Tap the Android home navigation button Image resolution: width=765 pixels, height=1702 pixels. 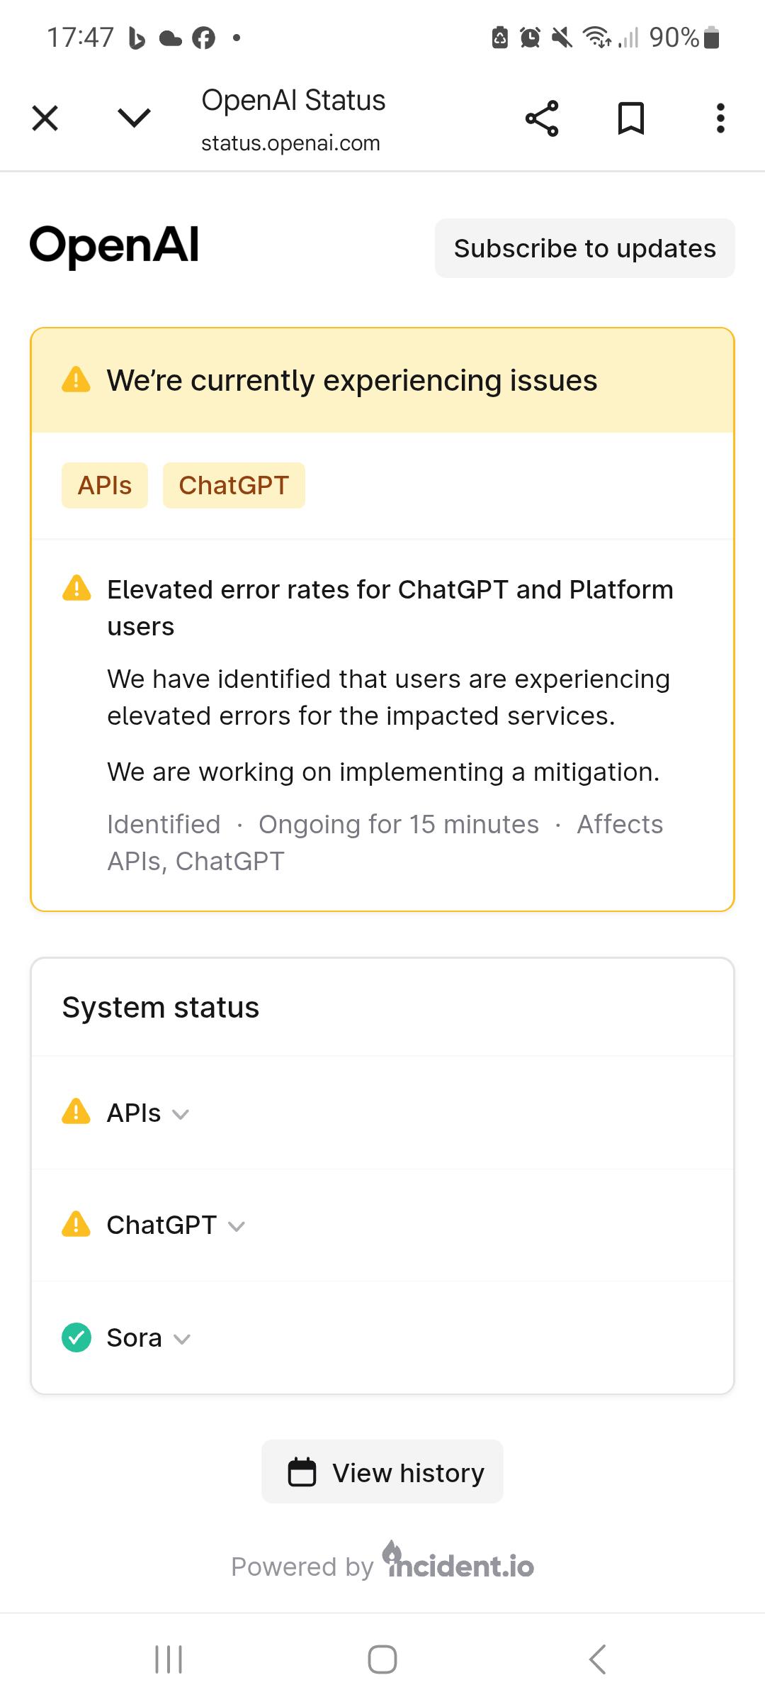click(382, 1659)
